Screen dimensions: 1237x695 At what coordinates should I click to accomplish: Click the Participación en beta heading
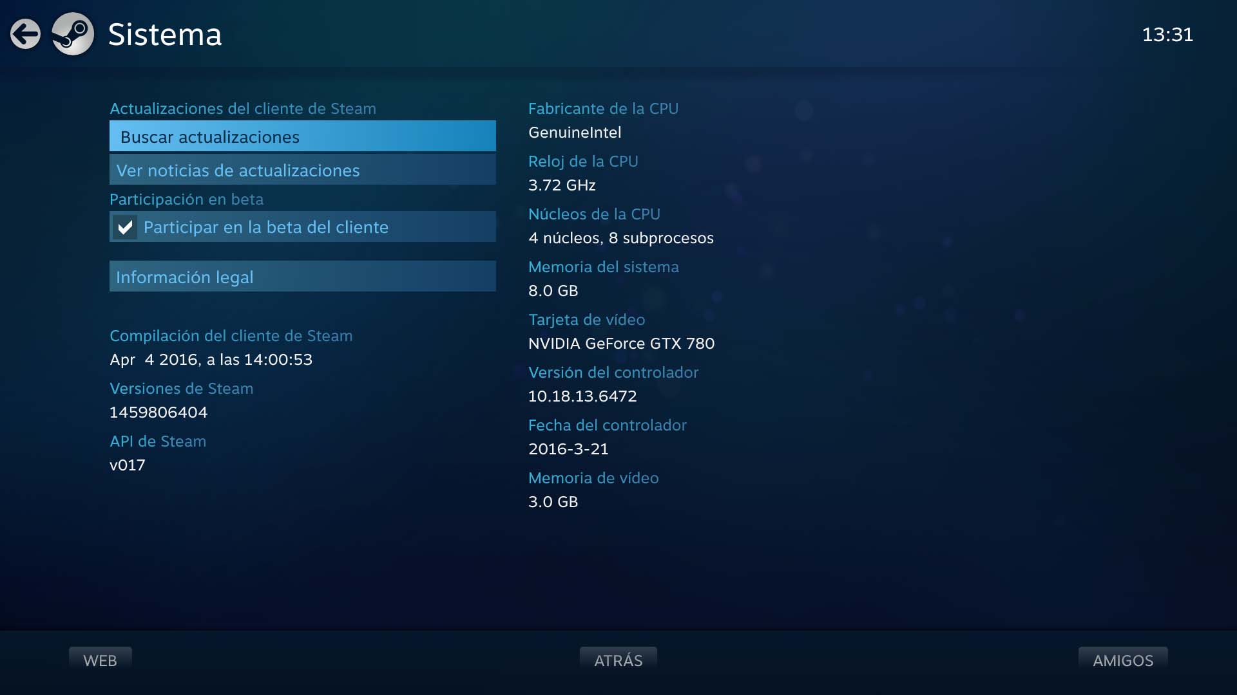point(186,199)
